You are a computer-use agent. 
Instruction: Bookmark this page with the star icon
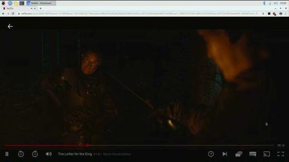(263, 13)
